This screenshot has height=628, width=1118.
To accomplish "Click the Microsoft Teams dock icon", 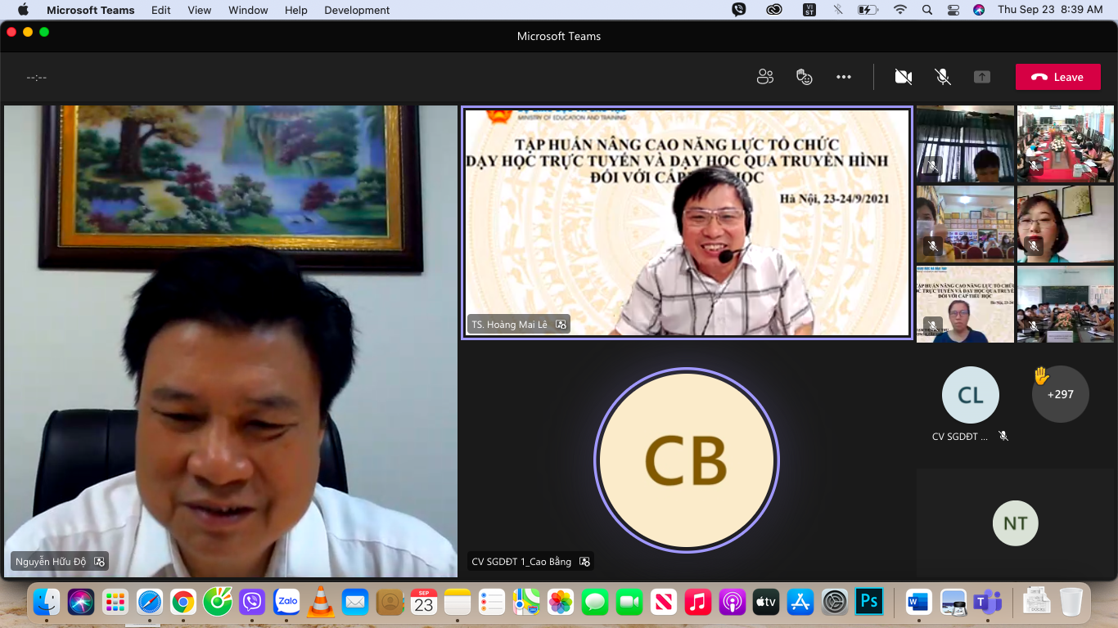I will coord(988,603).
